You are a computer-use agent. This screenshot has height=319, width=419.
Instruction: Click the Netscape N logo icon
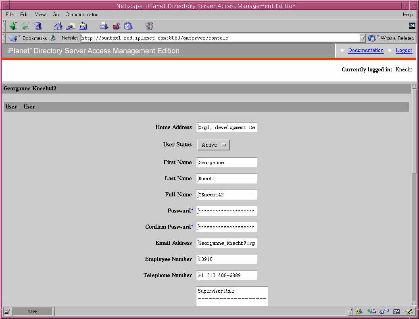(x=412, y=26)
